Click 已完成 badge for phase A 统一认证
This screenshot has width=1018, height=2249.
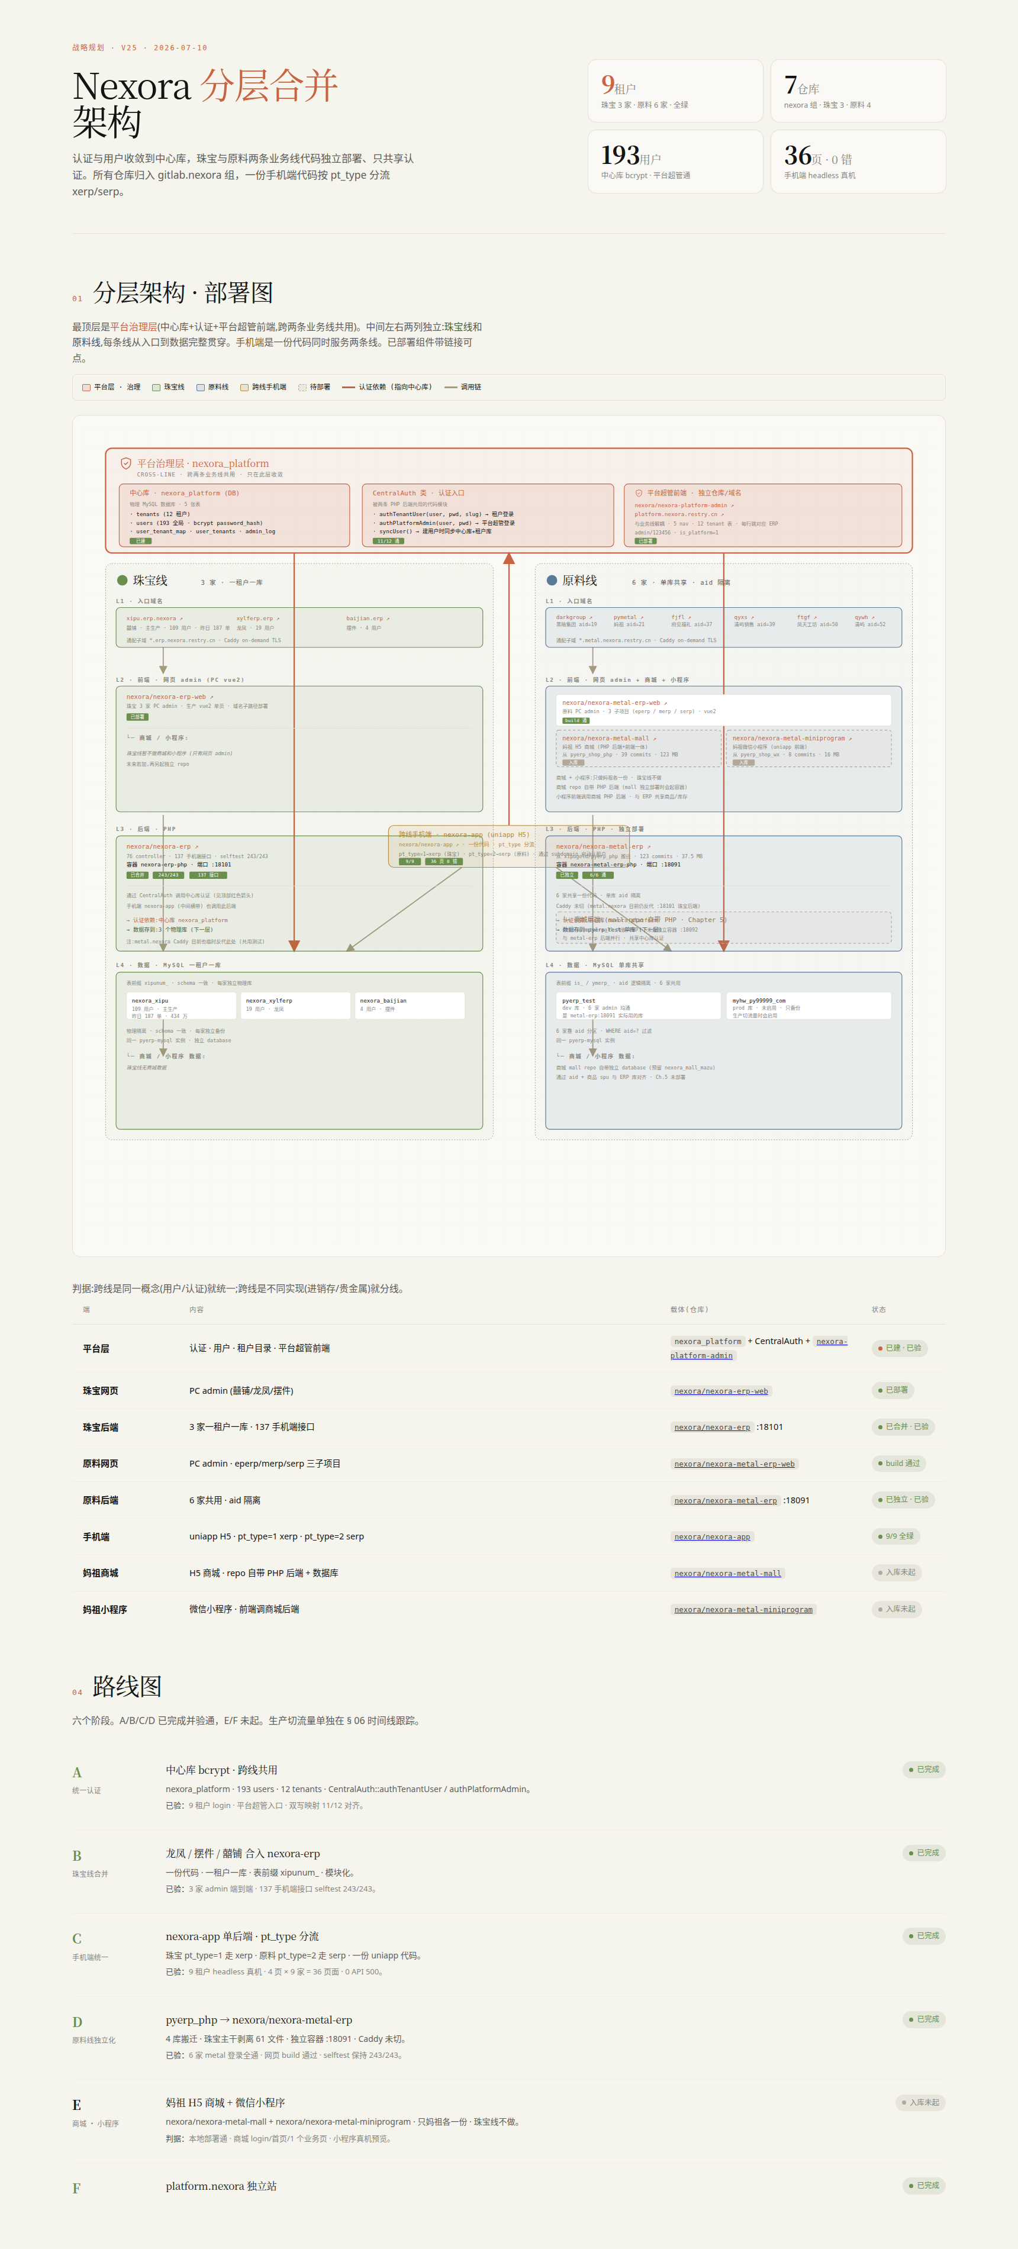(924, 1770)
